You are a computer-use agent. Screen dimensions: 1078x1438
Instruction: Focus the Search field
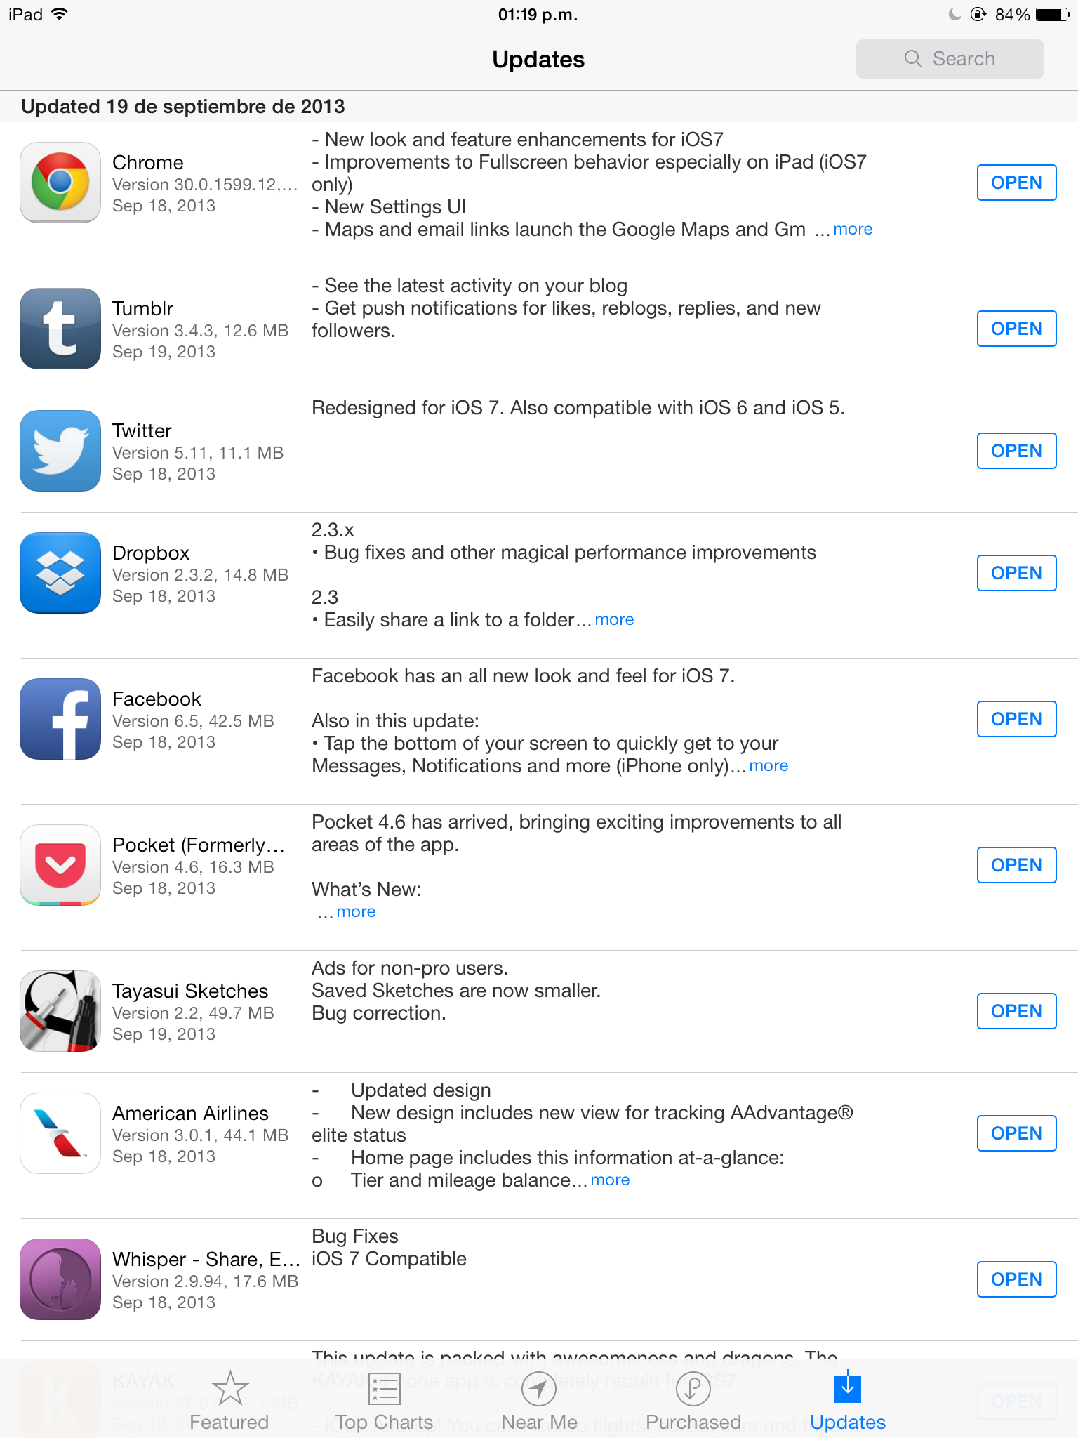950,59
